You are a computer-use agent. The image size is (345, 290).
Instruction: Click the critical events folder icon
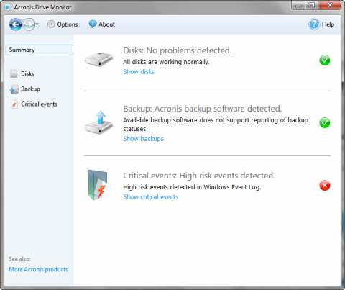(x=98, y=186)
